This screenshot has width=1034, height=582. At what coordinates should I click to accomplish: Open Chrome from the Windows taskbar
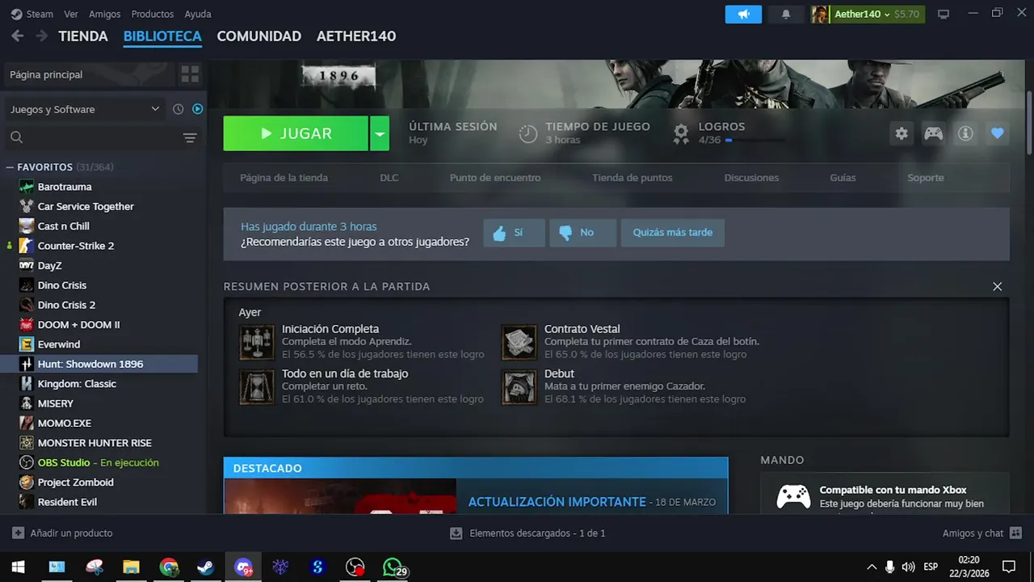[x=169, y=567]
